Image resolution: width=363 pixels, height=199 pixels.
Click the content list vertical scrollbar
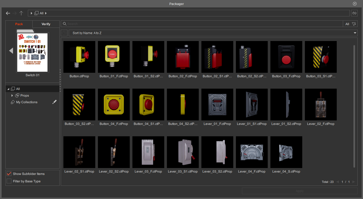click(x=354, y=106)
